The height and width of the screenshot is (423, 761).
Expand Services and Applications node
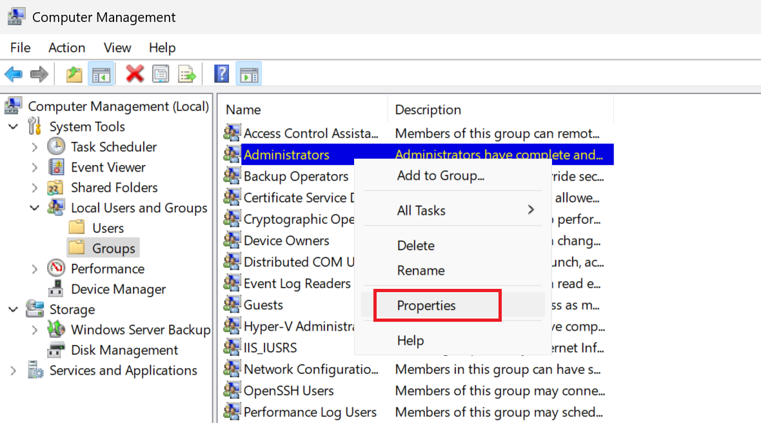(13, 371)
